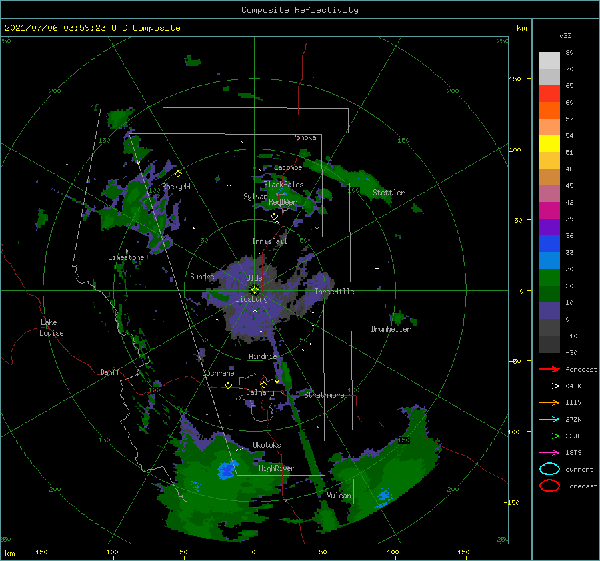Select the green 30 dBZ legend swatch
Viewport: 600px width, 561px height.
point(549,277)
